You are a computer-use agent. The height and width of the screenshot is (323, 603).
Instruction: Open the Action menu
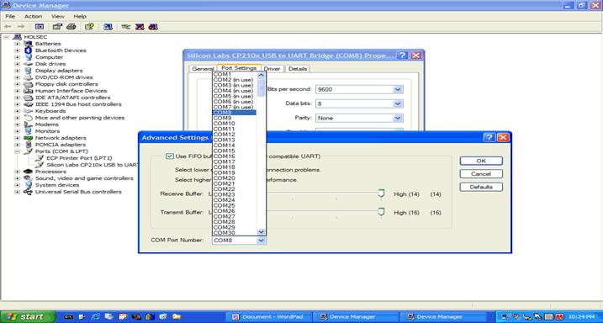pyautogui.click(x=33, y=16)
